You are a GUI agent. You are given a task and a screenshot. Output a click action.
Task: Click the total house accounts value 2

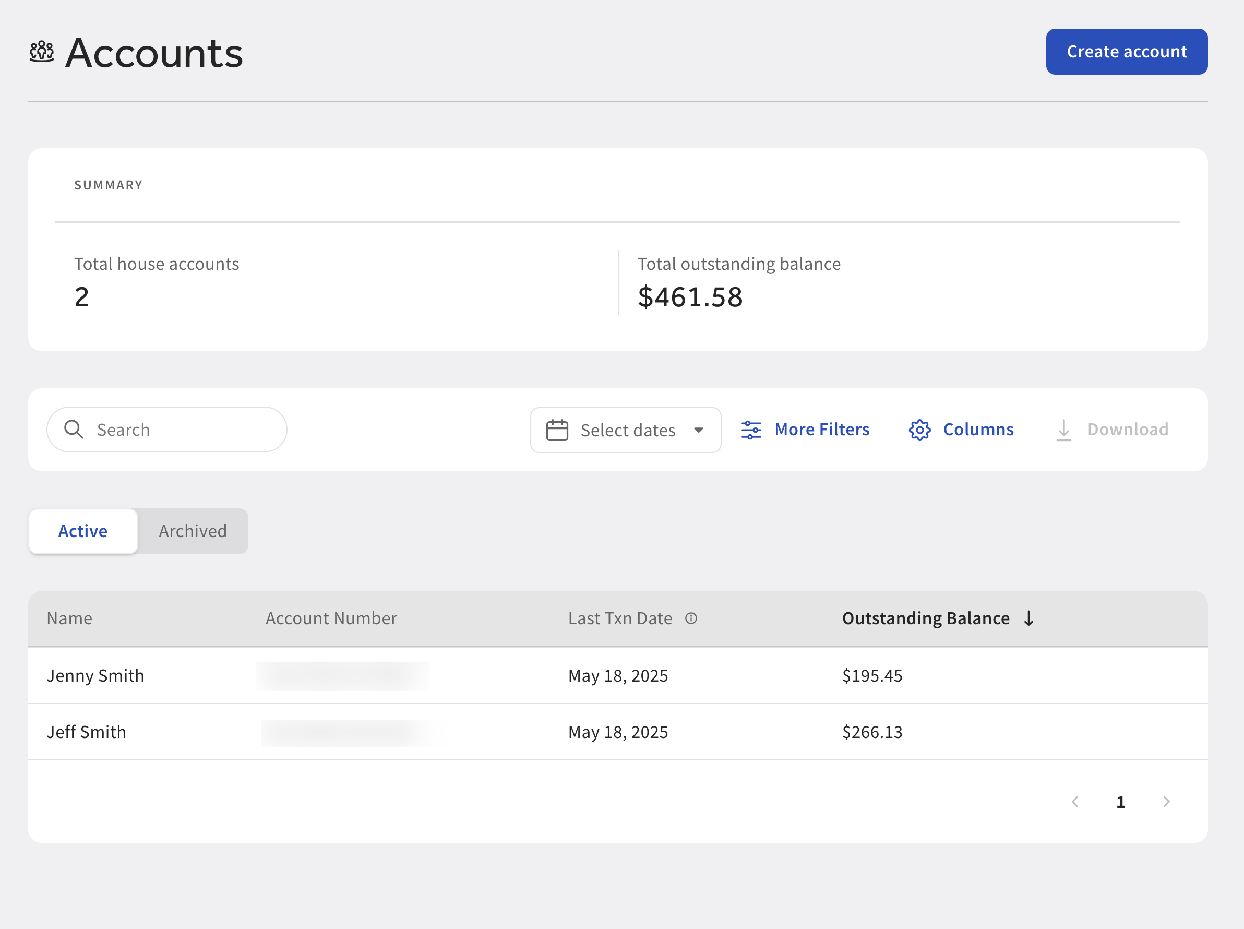tap(82, 297)
